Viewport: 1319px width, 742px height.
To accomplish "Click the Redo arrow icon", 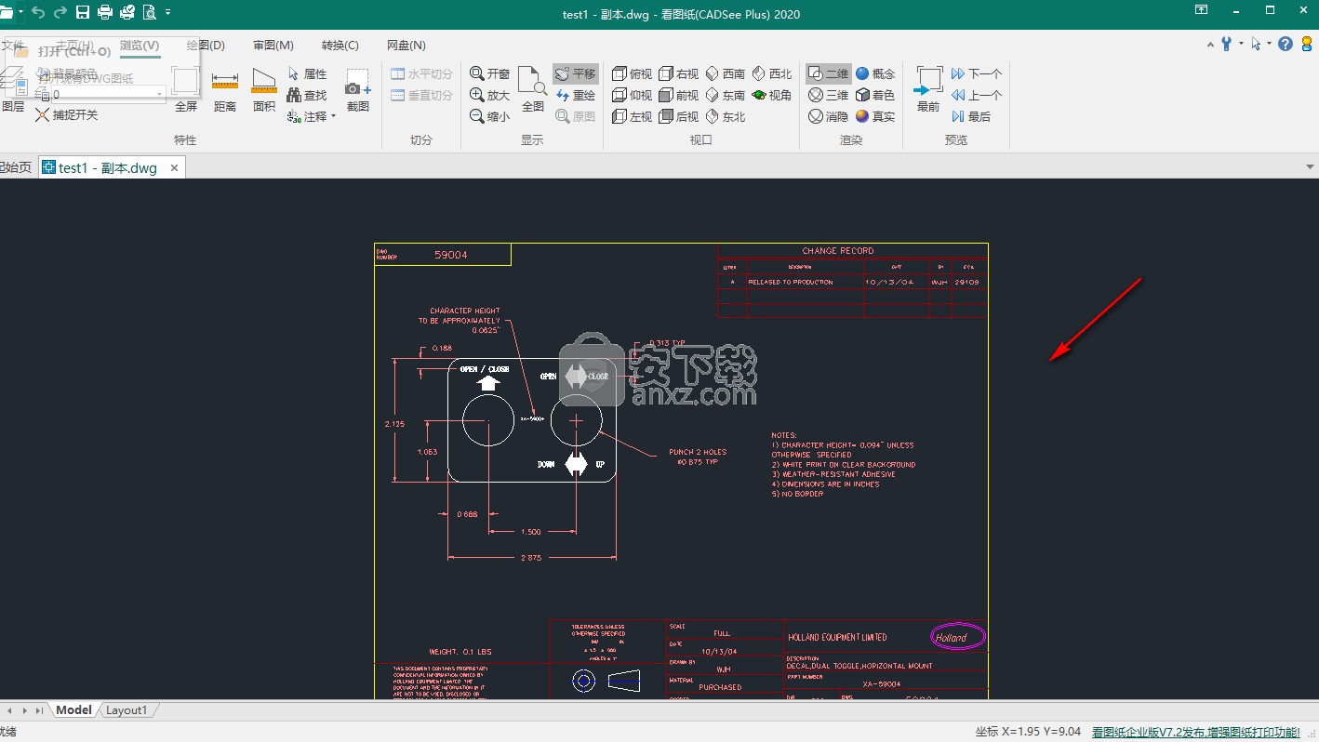I will click(x=60, y=13).
